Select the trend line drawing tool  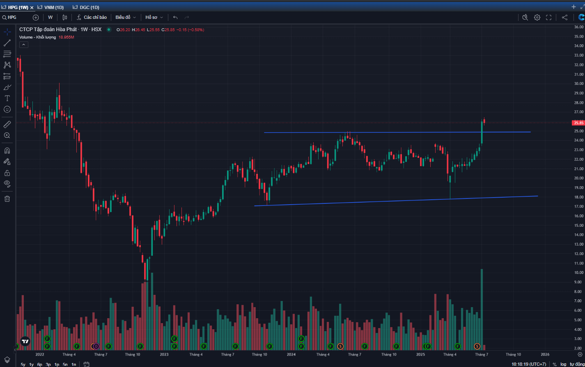[7, 43]
